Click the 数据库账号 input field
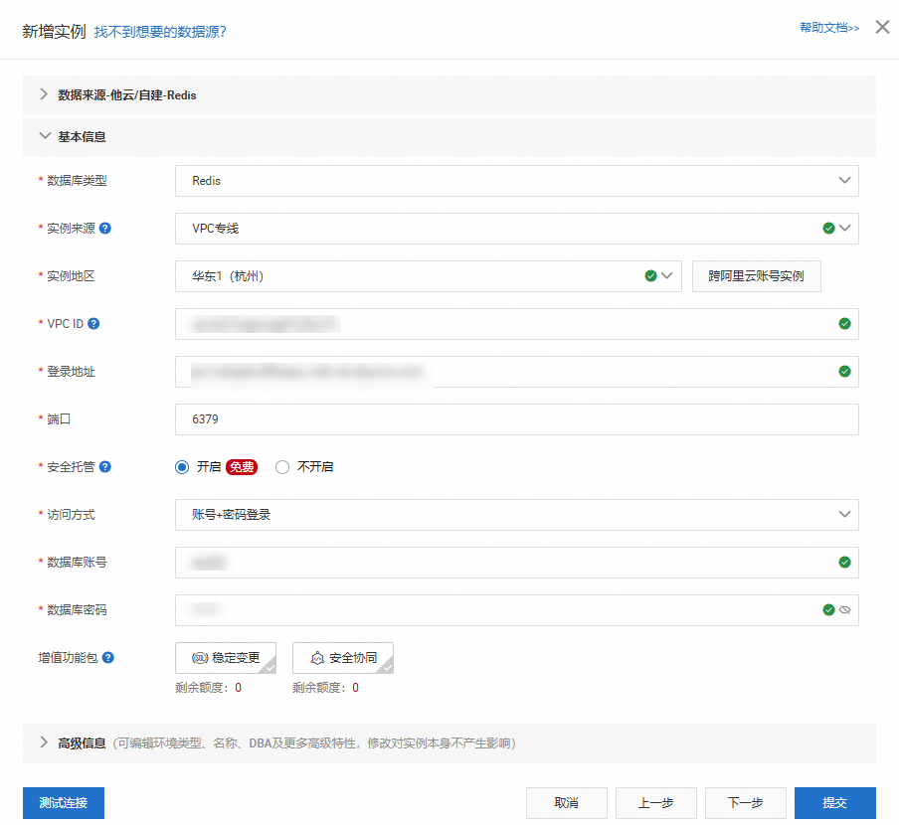899x825 pixels. [516, 562]
